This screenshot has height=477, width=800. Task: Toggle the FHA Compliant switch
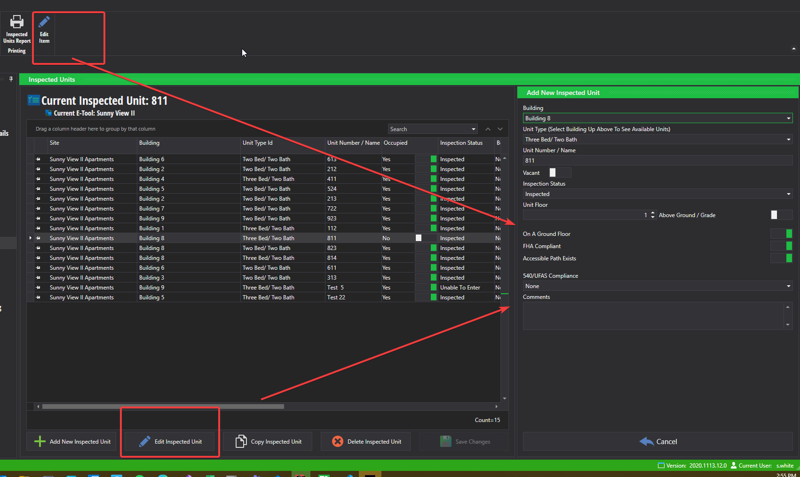(x=782, y=246)
